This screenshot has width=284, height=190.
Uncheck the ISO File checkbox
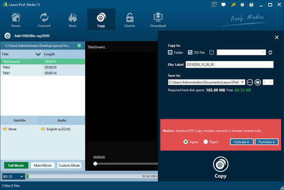click(x=190, y=53)
